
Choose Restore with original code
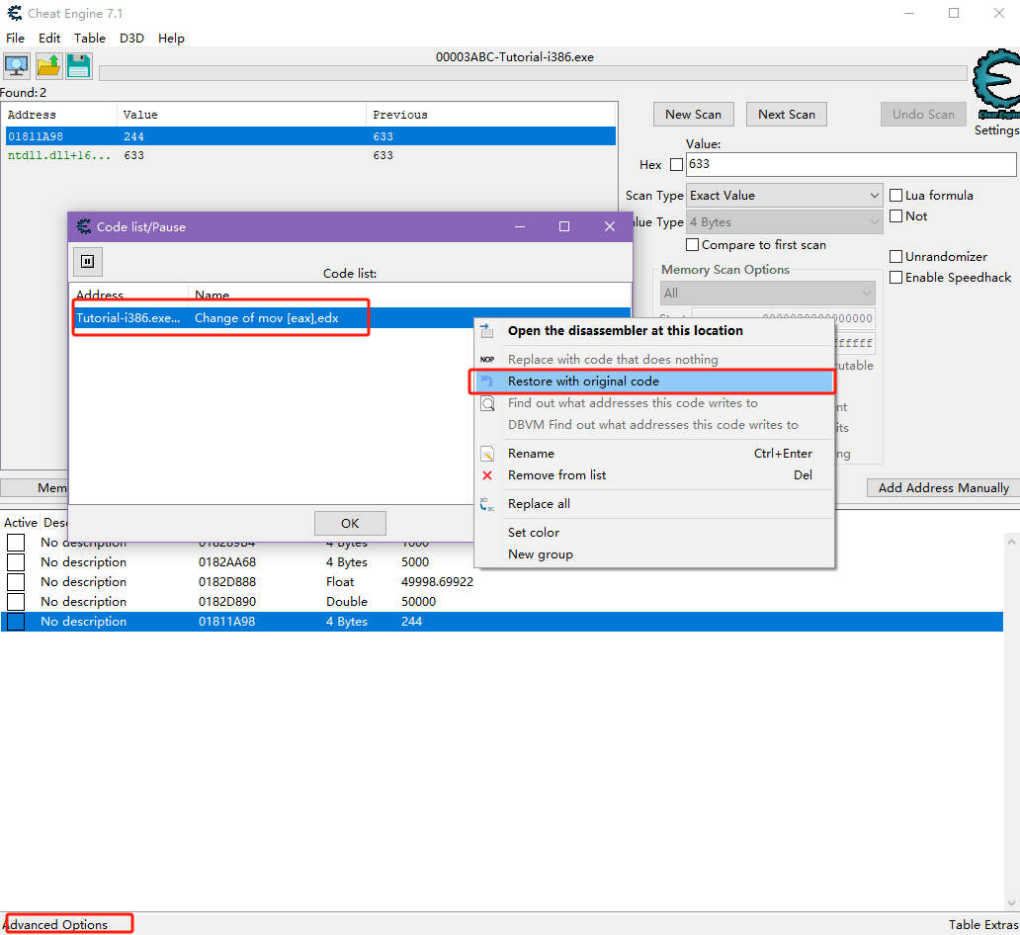pyautogui.click(x=653, y=382)
